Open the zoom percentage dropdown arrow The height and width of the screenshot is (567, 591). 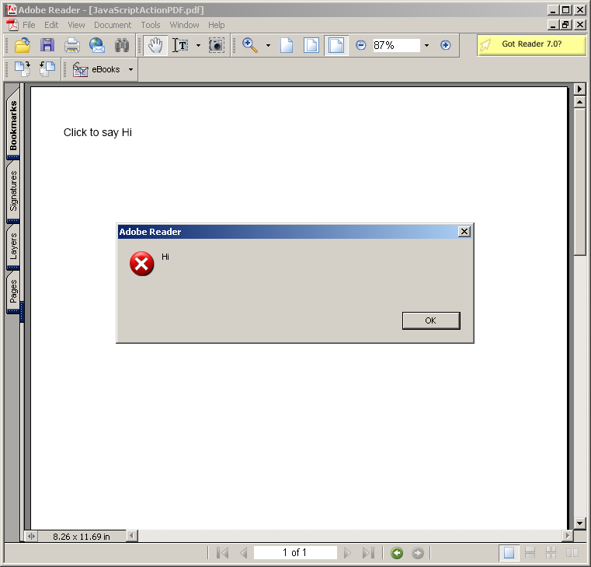click(x=426, y=45)
